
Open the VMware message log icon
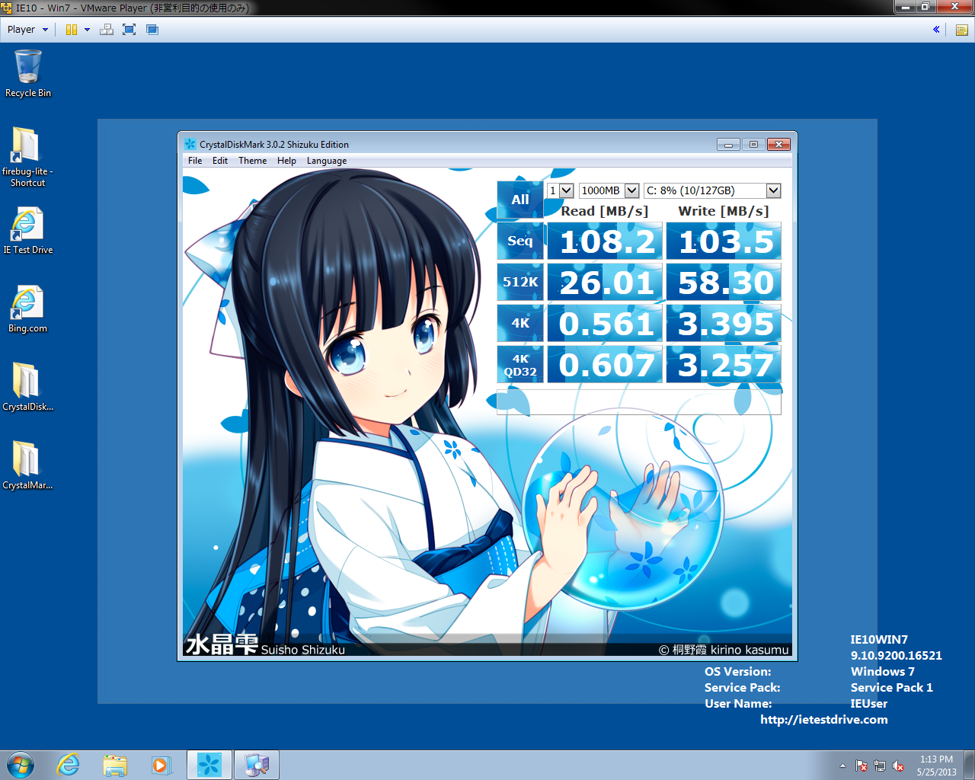[x=962, y=30]
